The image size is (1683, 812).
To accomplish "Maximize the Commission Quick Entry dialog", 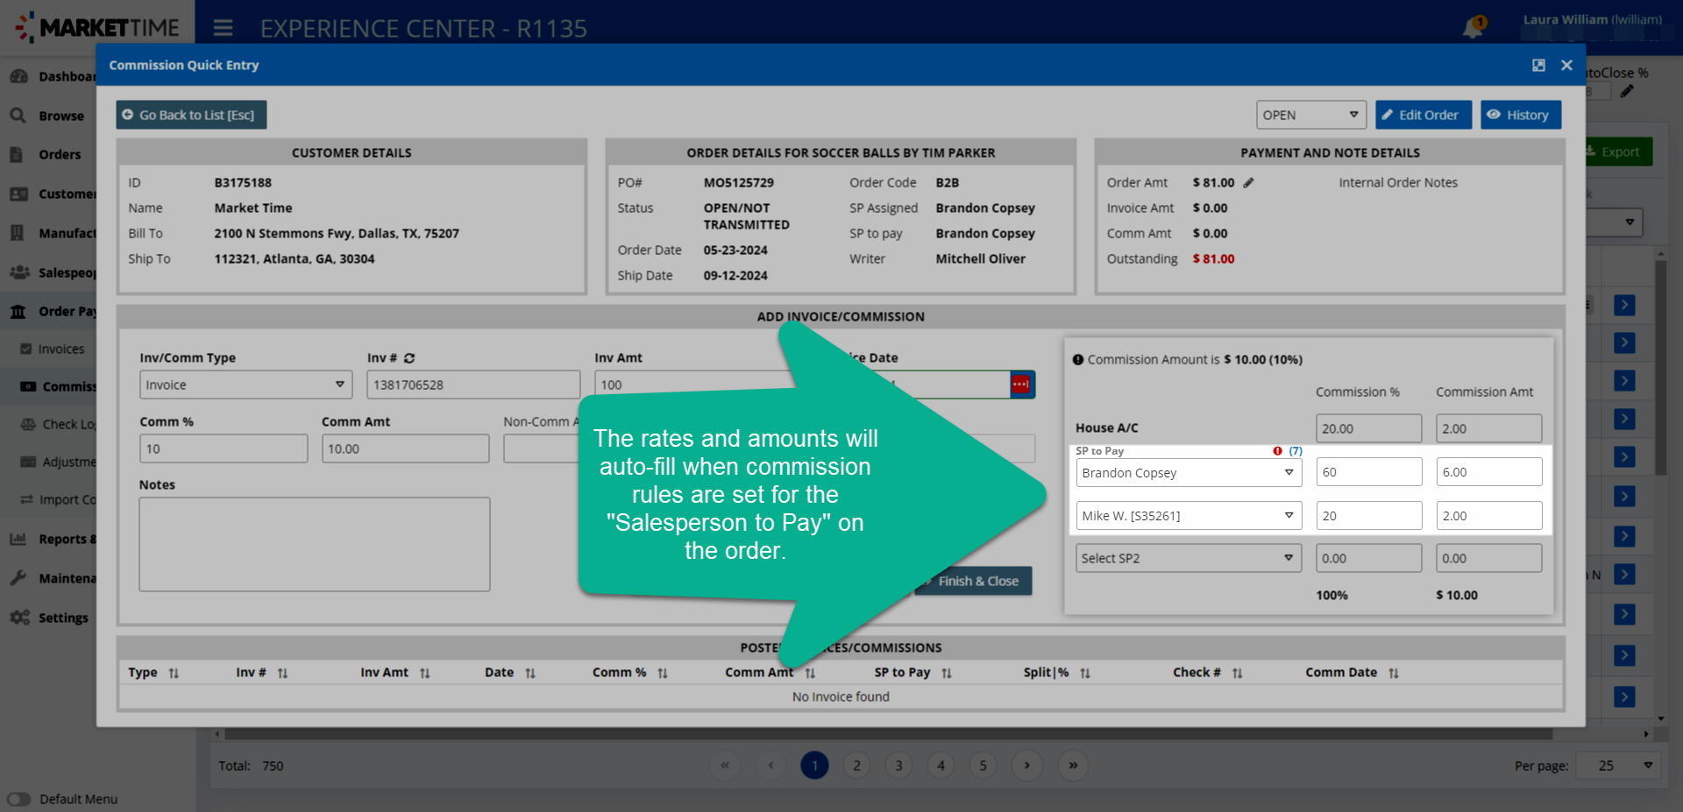I will pos(1538,66).
